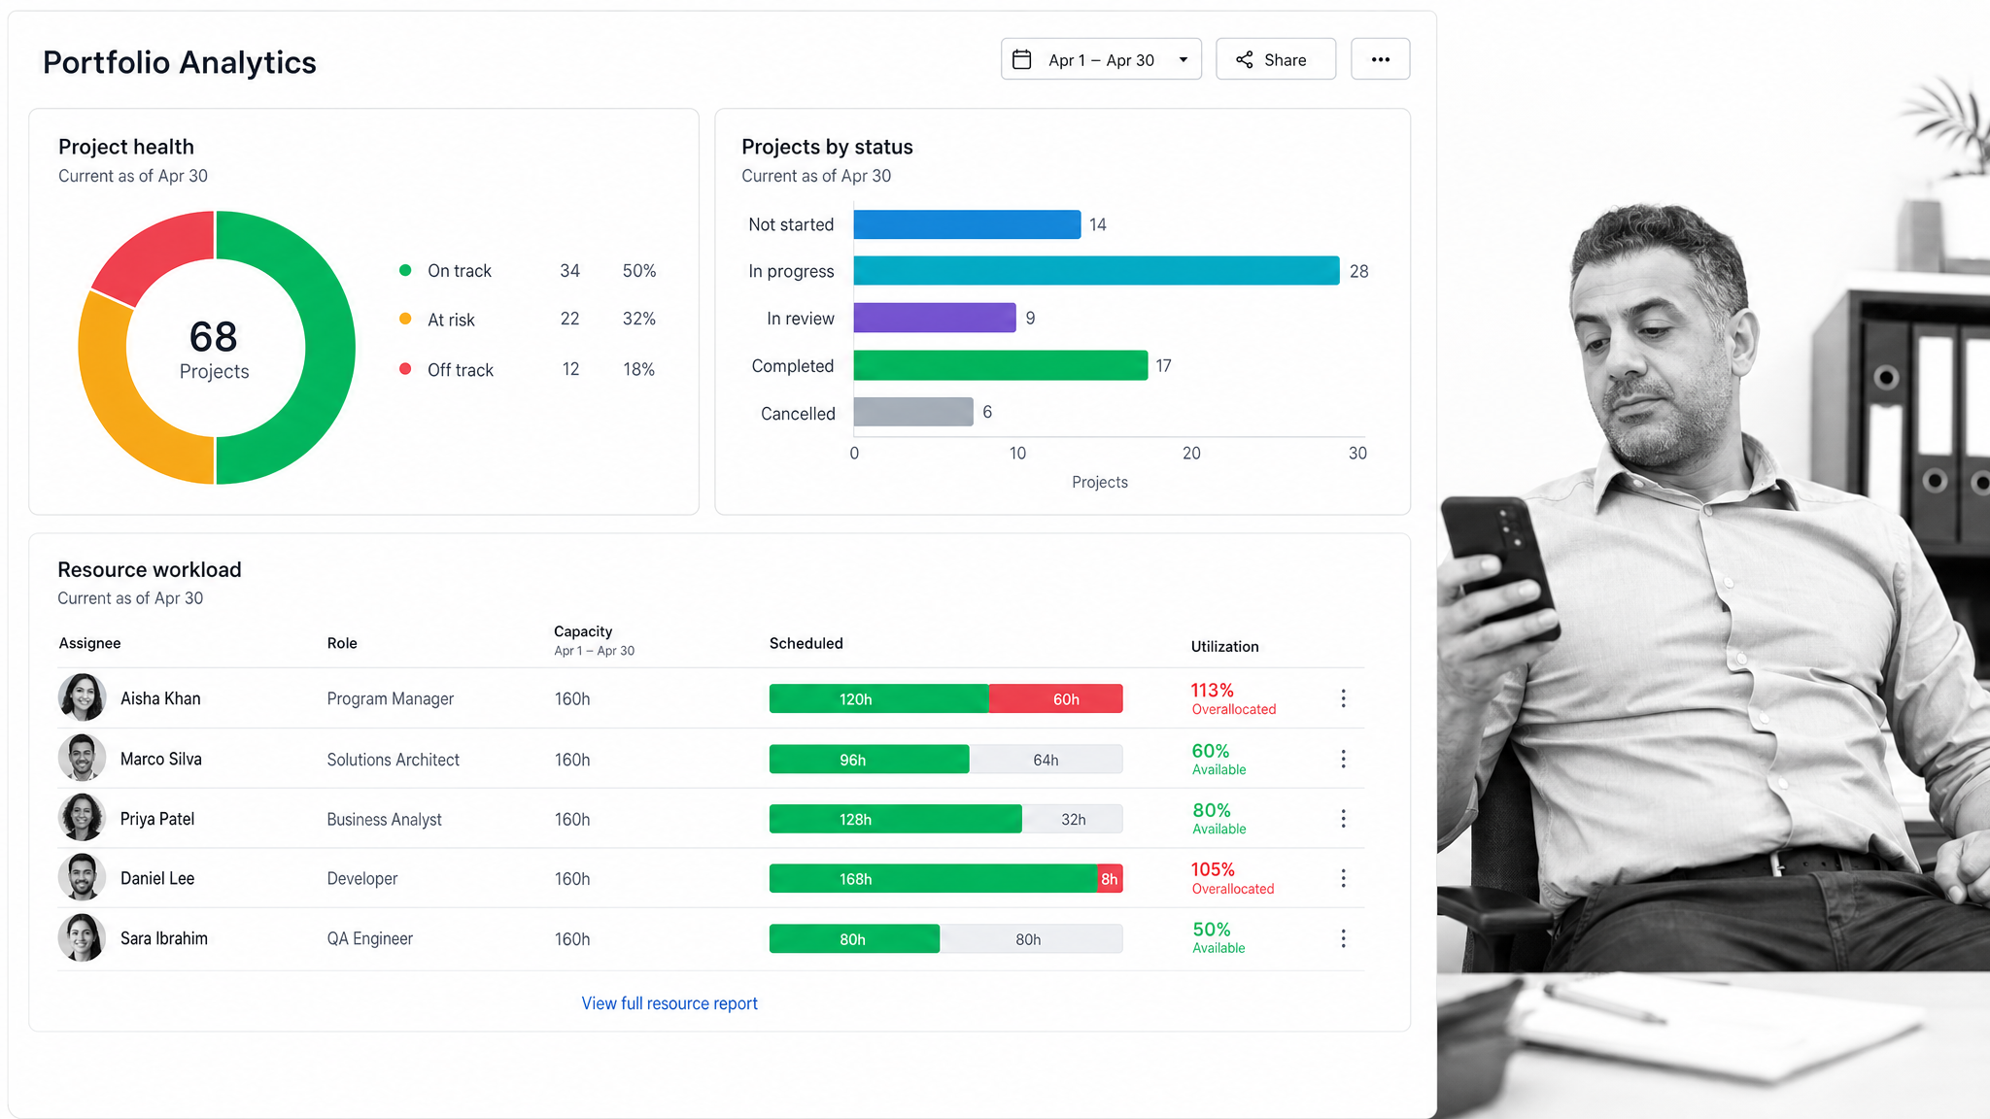Screen dimensions: 1990x1119
Task: Open row options for Daniel Lee
Action: coord(1343,878)
